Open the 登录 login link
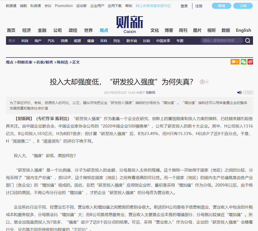This screenshot has width=258, height=231. pyautogui.click(x=184, y=6)
